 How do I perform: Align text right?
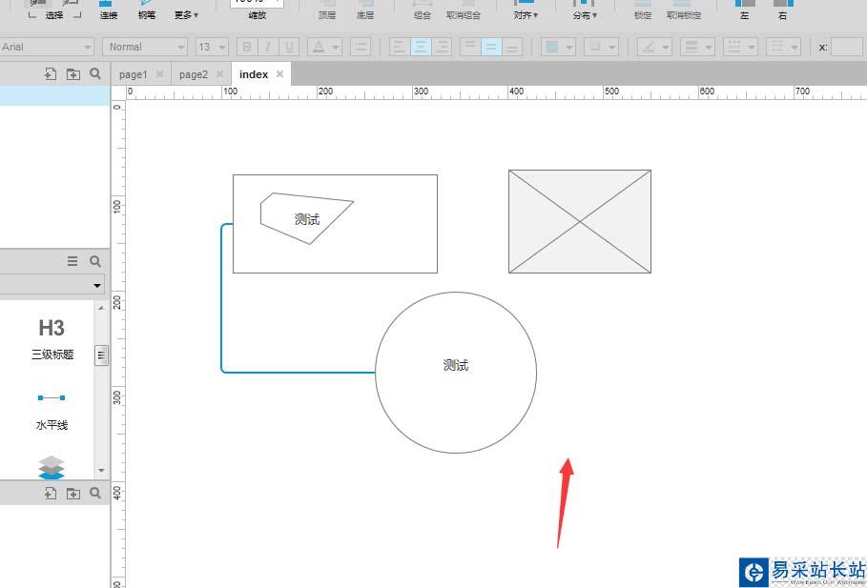[x=442, y=47]
